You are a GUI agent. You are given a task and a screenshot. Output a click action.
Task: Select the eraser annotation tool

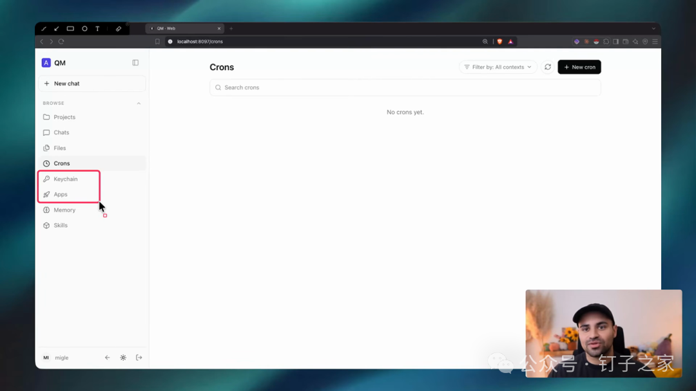coord(119,29)
